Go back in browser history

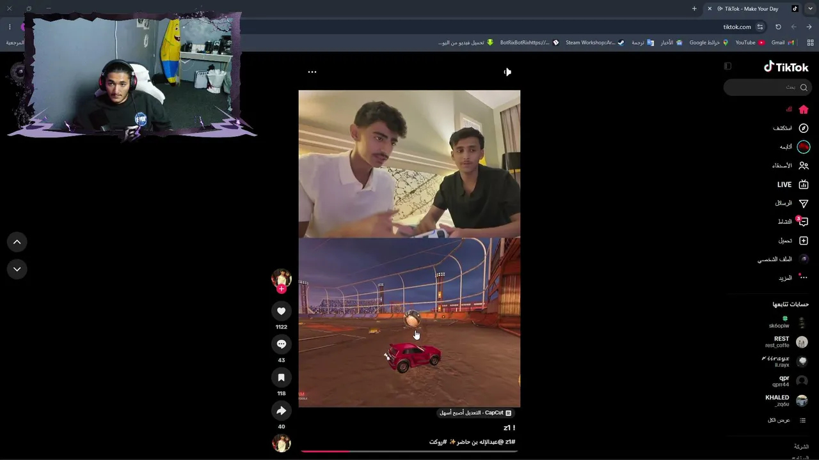pyautogui.click(x=809, y=27)
